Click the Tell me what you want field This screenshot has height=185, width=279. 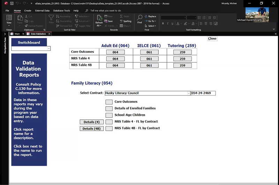(106, 11)
